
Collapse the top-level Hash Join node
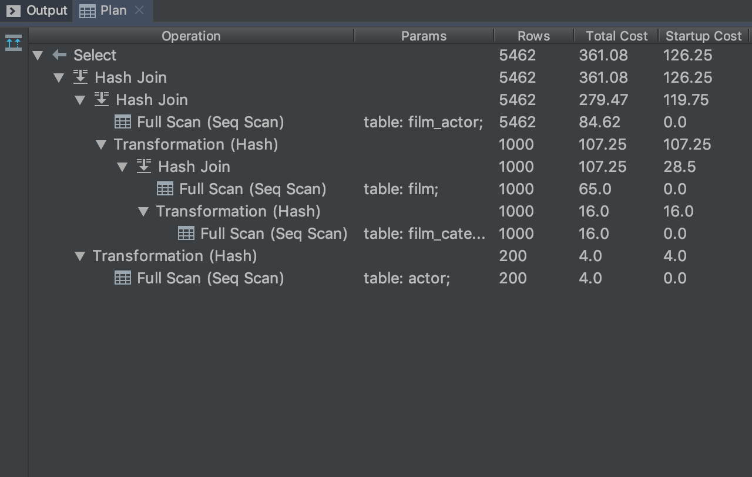click(x=59, y=78)
